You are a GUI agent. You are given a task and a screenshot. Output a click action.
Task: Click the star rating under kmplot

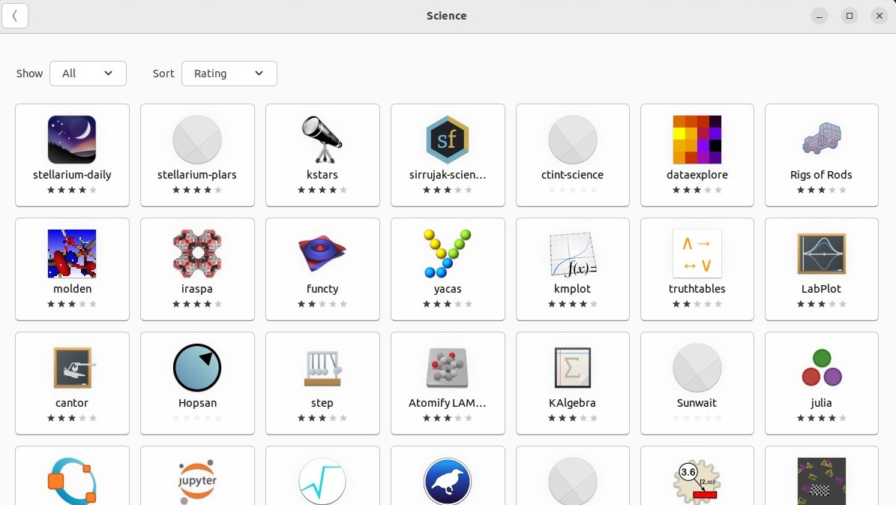click(x=573, y=304)
